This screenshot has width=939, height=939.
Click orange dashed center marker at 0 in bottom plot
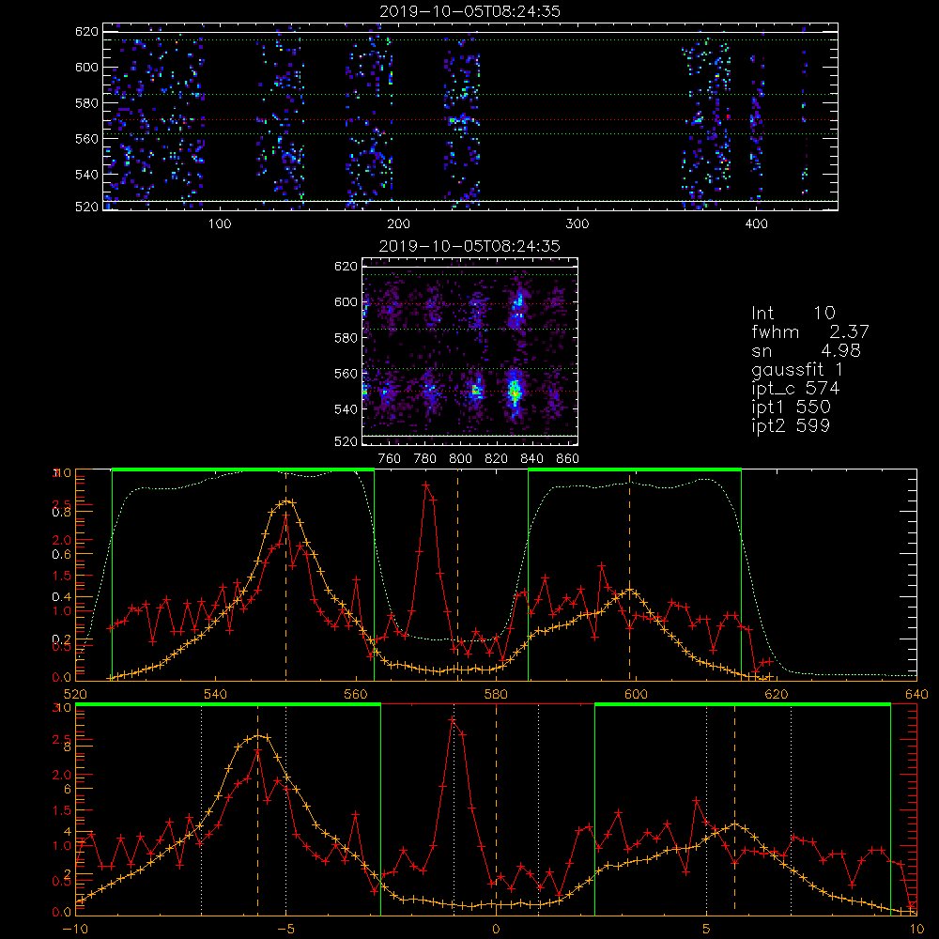coord(496,808)
